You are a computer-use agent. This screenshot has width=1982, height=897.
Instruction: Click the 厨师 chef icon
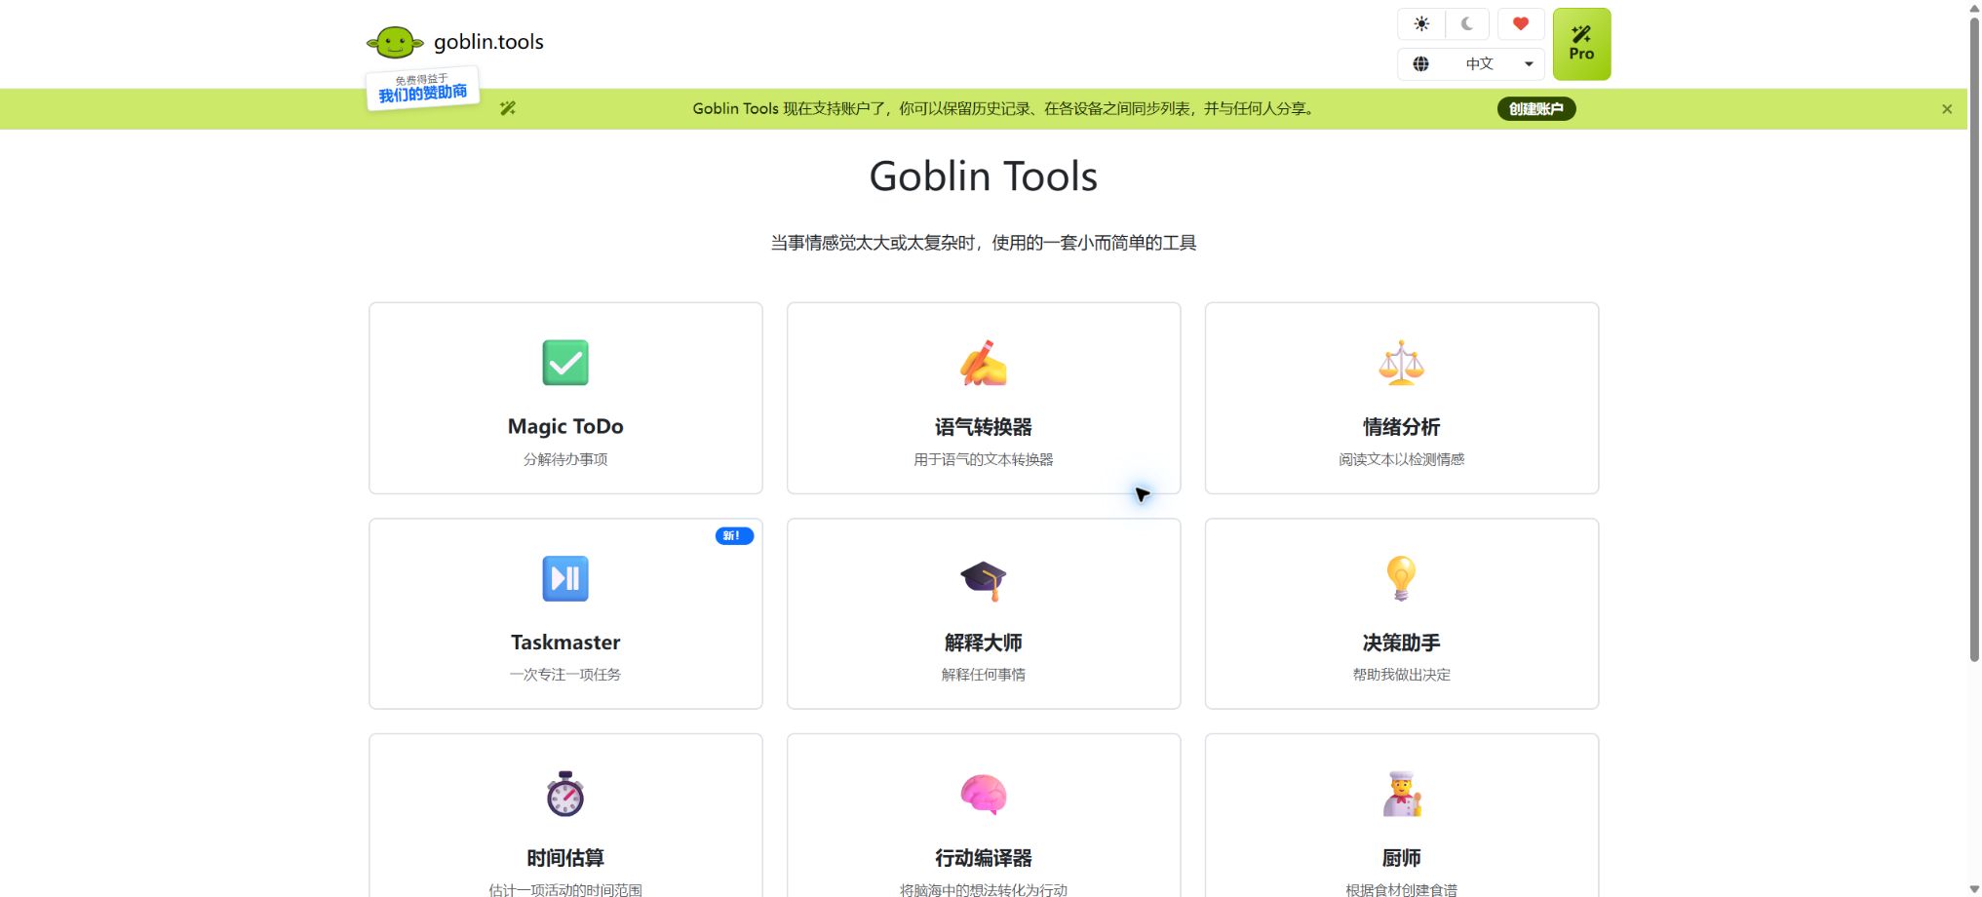coord(1401,794)
